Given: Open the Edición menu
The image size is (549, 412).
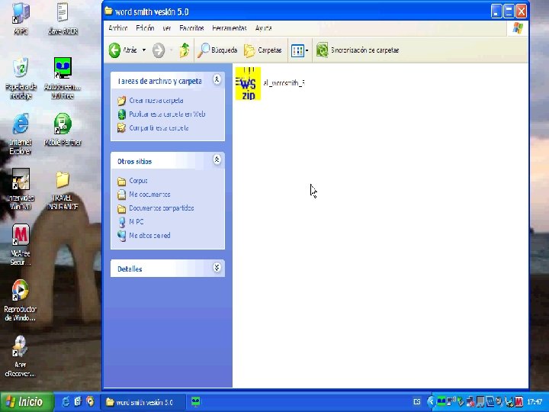Looking at the screenshot, I should [145, 28].
